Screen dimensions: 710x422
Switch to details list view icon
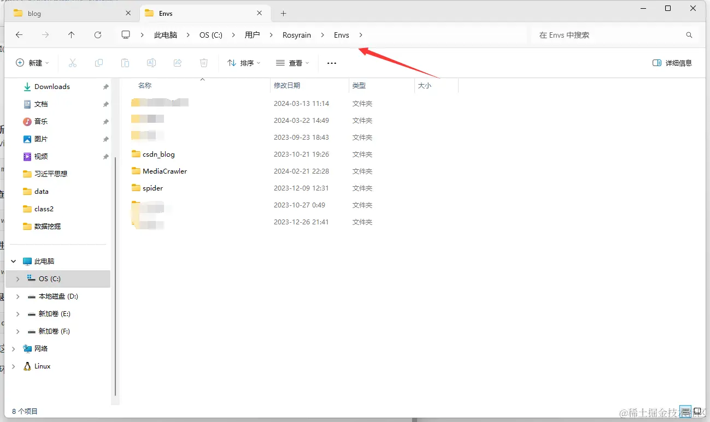point(685,411)
